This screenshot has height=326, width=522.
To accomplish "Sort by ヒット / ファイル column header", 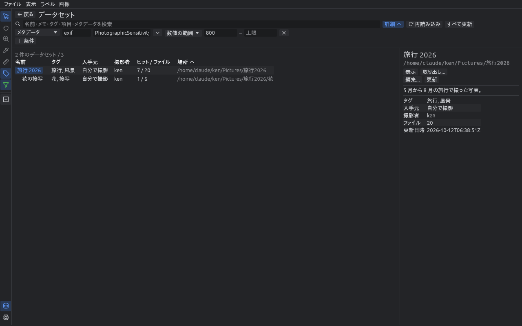I will [x=153, y=62].
